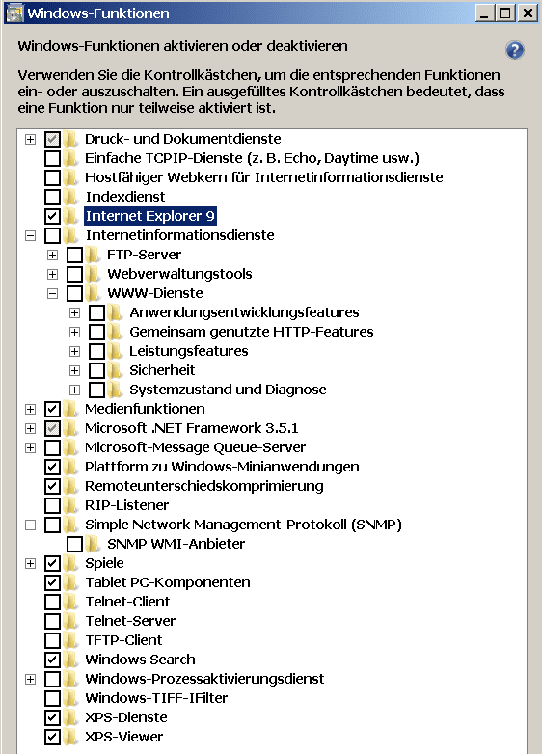
Task: Expand the Spiele node
Action: pyautogui.click(x=30, y=563)
